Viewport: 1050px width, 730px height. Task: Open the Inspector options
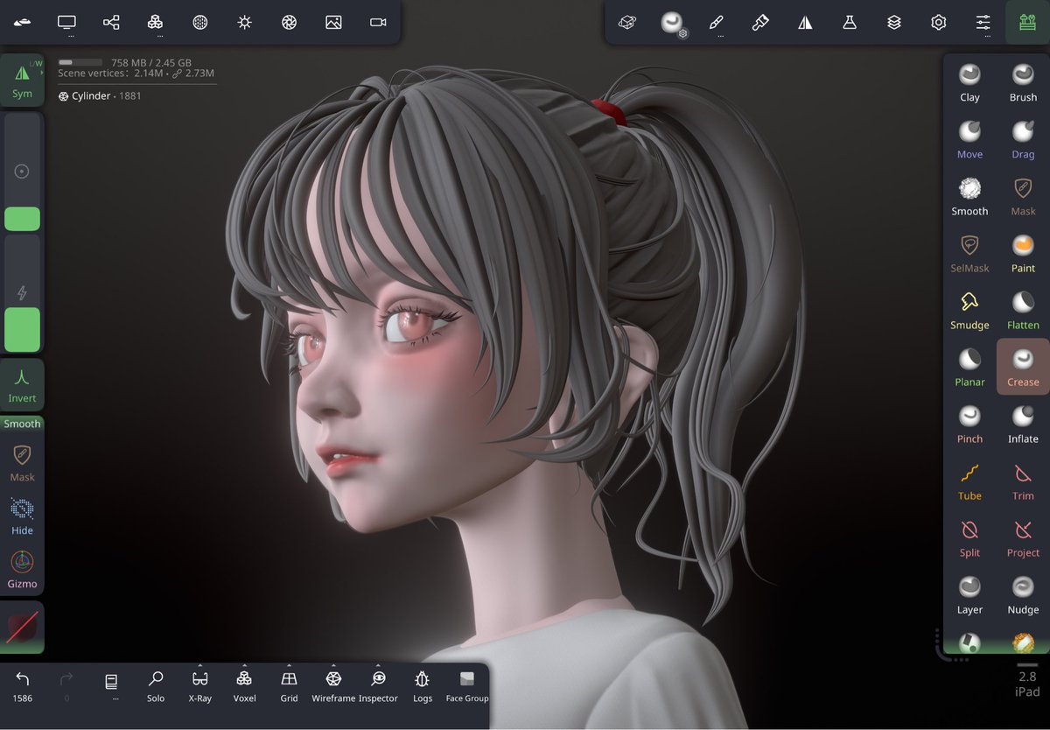(378, 685)
